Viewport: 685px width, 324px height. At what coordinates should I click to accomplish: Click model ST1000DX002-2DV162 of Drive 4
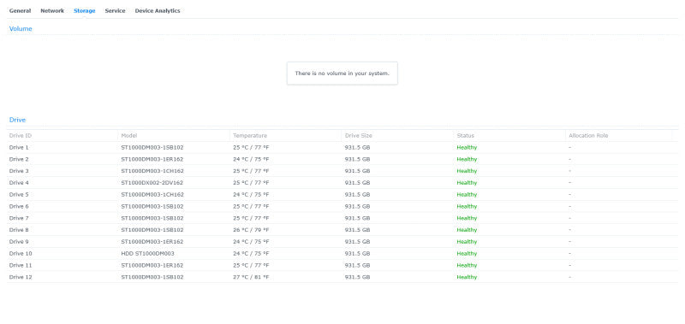(x=152, y=183)
